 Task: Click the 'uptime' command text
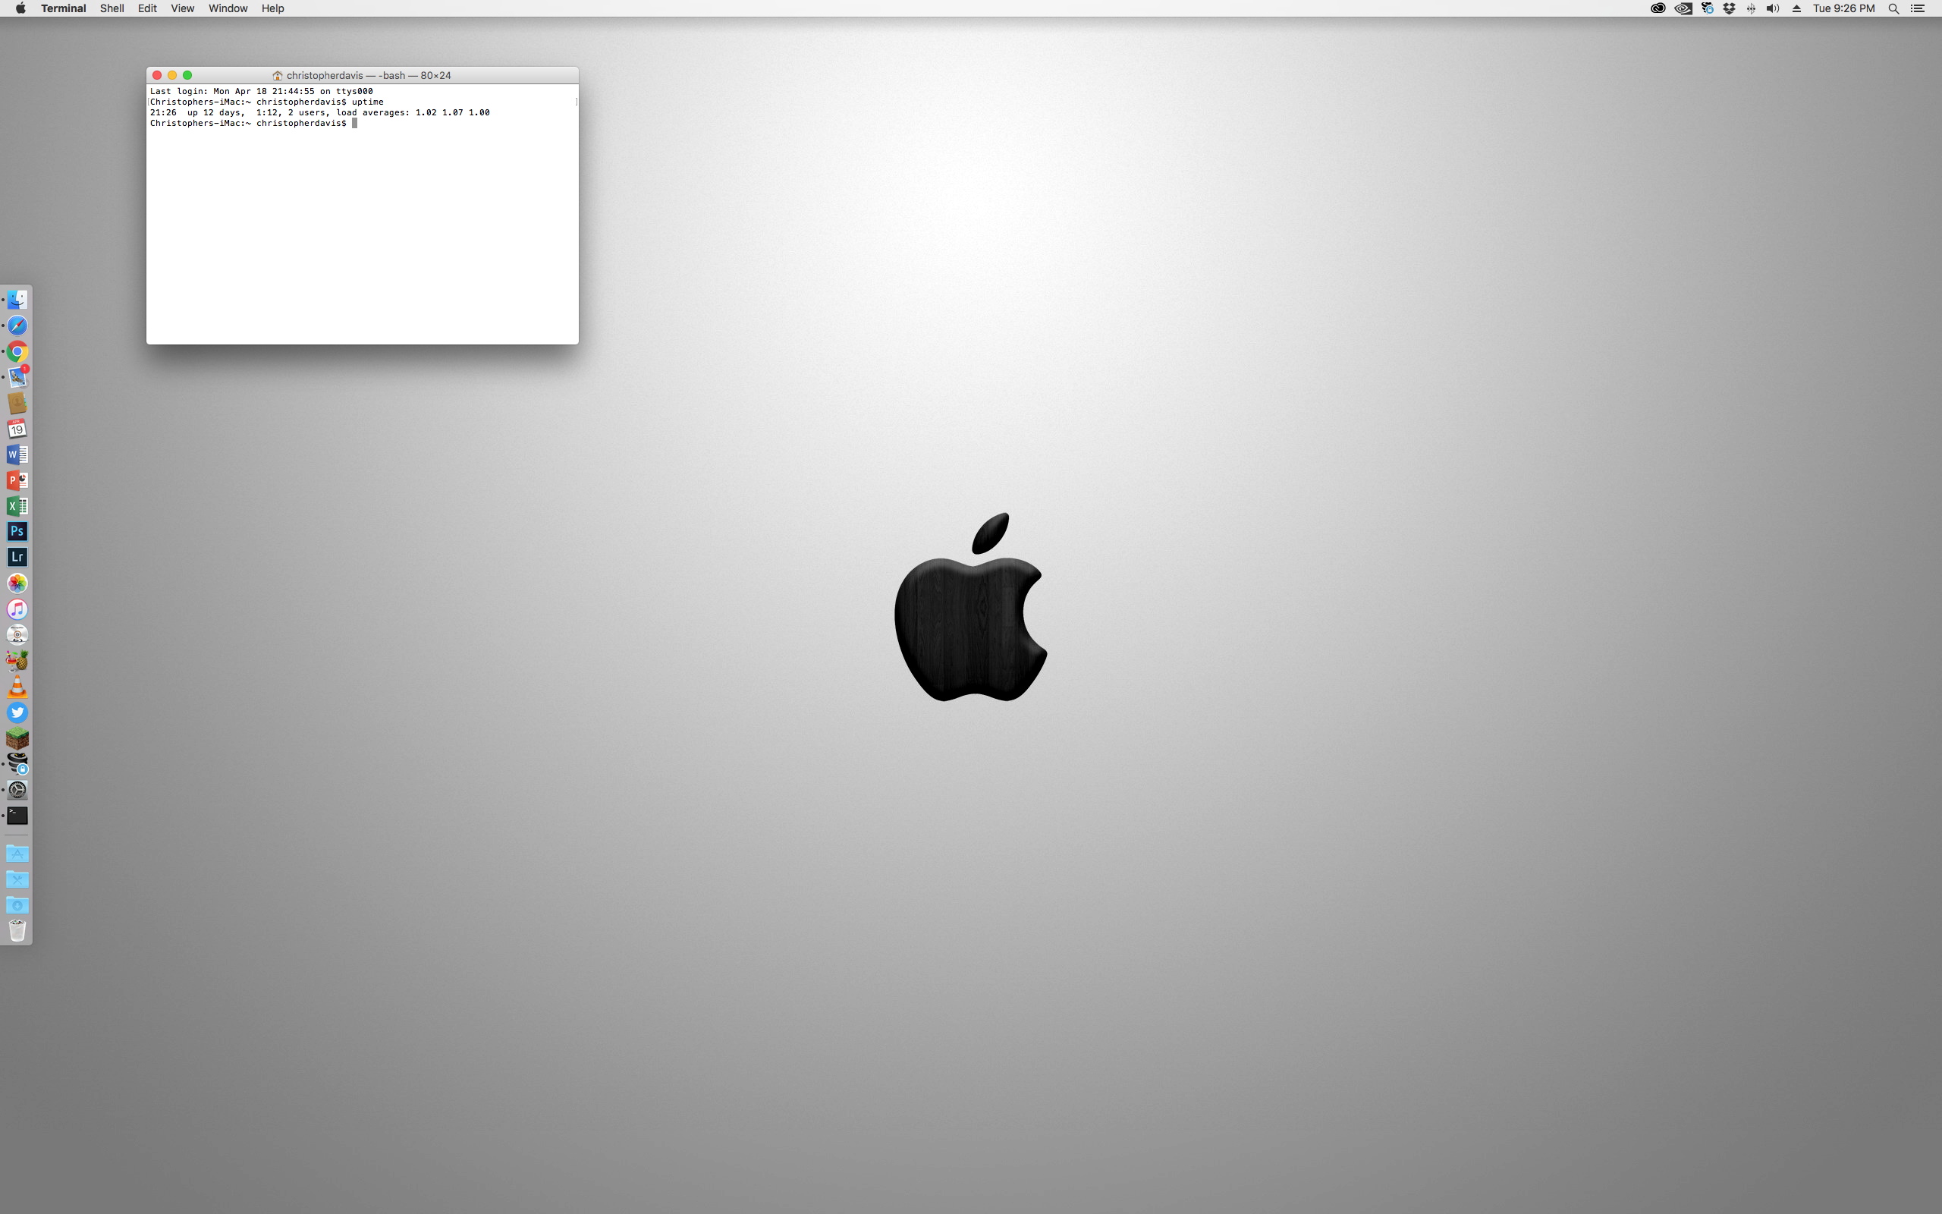367,102
